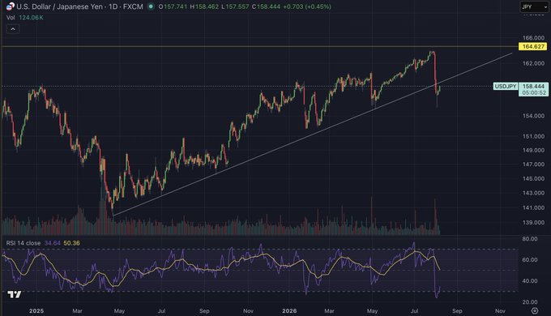The height and width of the screenshot is (316, 551).
Task: Click 80.00 on the RSI axis
Action: [530, 239]
